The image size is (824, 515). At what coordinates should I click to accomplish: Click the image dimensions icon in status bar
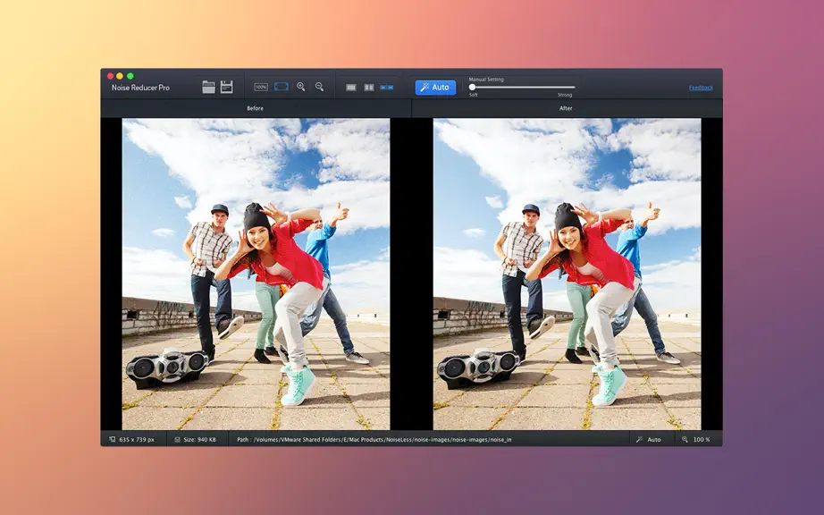pyautogui.click(x=112, y=439)
